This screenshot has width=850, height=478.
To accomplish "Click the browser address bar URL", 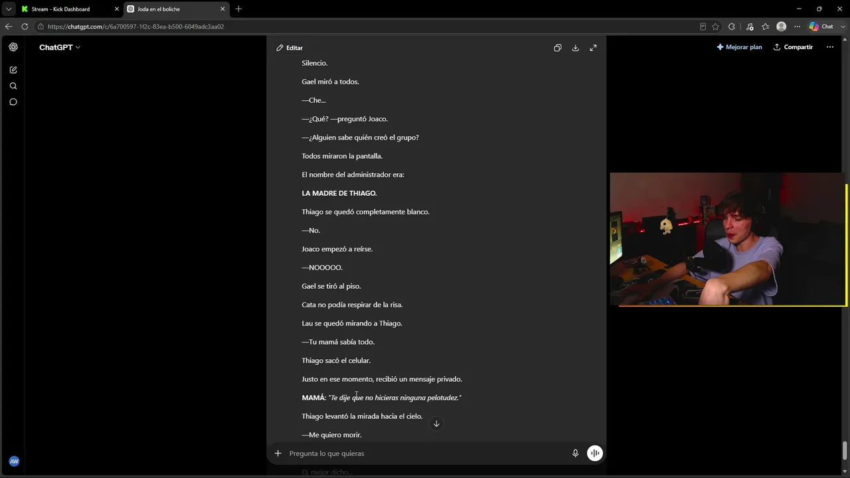I will coord(136,27).
